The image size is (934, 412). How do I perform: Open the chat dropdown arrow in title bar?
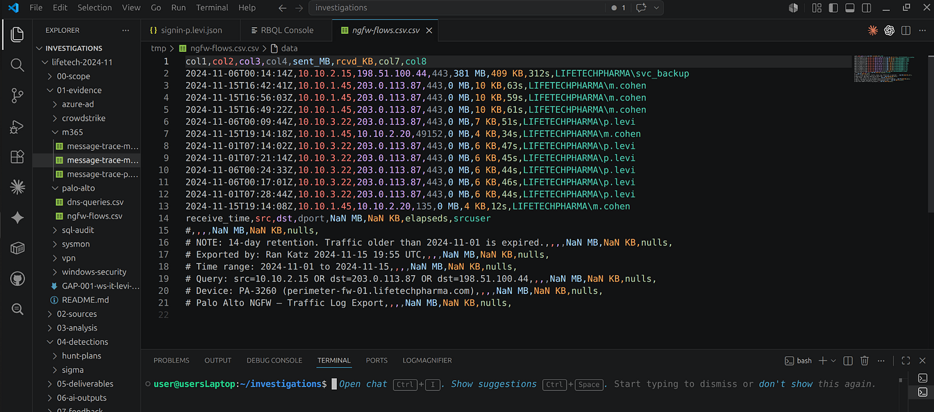pyautogui.click(x=657, y=8)
